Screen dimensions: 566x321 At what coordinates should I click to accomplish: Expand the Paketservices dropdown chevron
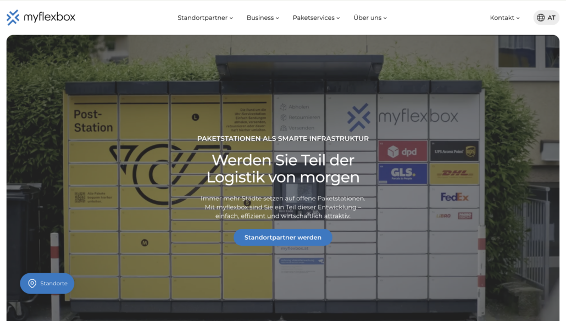pyautogui.click(x=338, y=18)
